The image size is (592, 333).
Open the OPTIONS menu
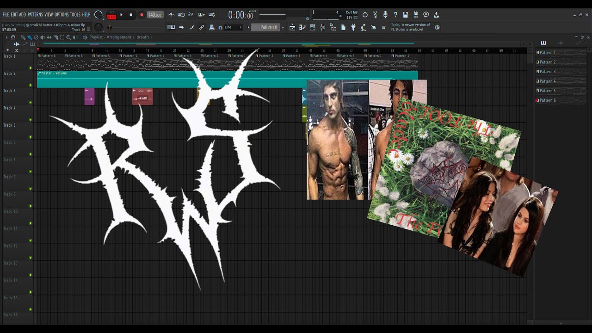(62, 15)
